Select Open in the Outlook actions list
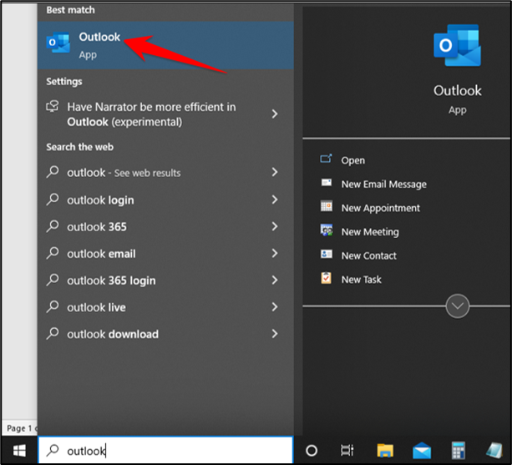The image size is (512, 465). pyautogui.click(x=352, y=160)
